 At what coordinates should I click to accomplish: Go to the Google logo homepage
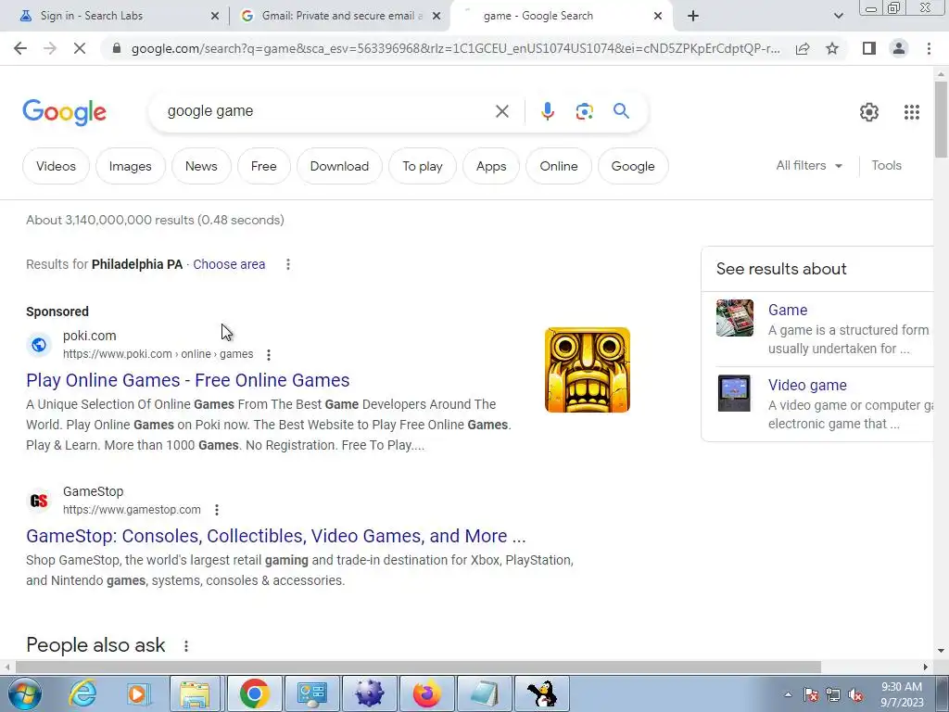pos(64,112)
